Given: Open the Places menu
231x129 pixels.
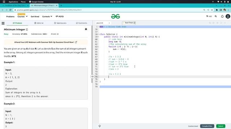Looking at the screenshot, I should [23, 2].
